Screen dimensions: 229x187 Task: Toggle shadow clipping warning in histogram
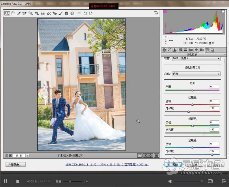tap(165, 11)
